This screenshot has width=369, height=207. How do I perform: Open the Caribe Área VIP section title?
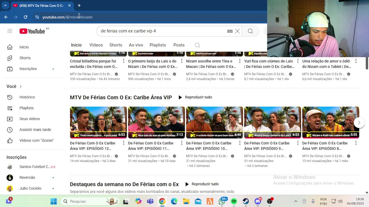tap(121, 97)
